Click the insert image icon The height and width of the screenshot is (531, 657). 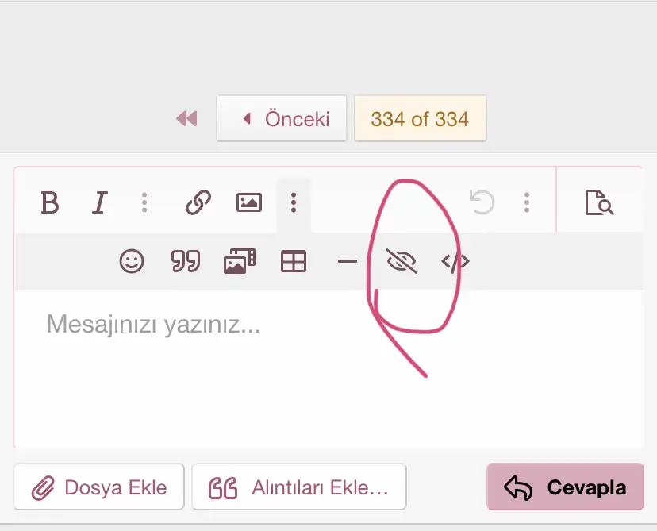point(249,203)
